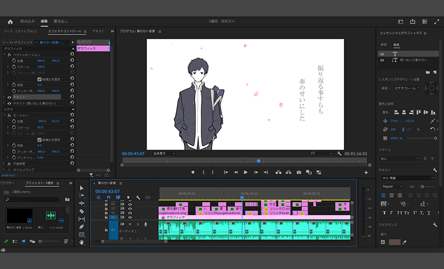
Task: Click the Program monitor button editor plus
Action: [366, 172]
